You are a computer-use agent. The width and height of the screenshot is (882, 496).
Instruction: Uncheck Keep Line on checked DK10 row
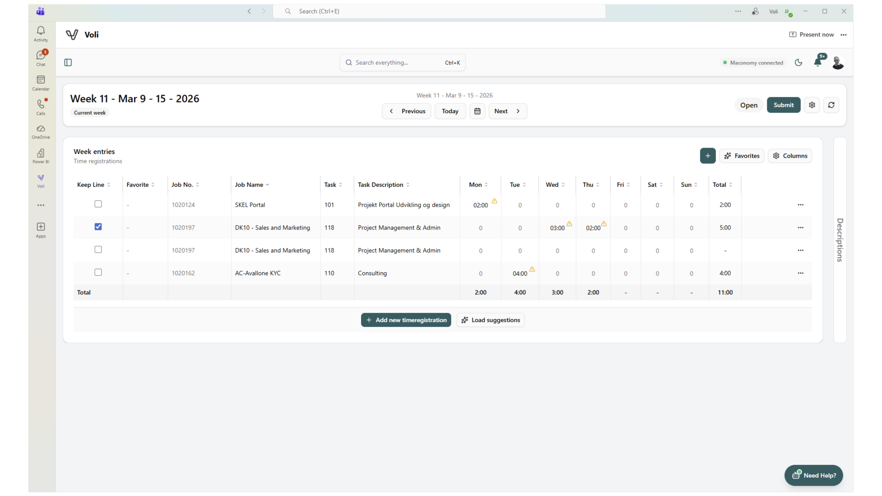(98, 227)
